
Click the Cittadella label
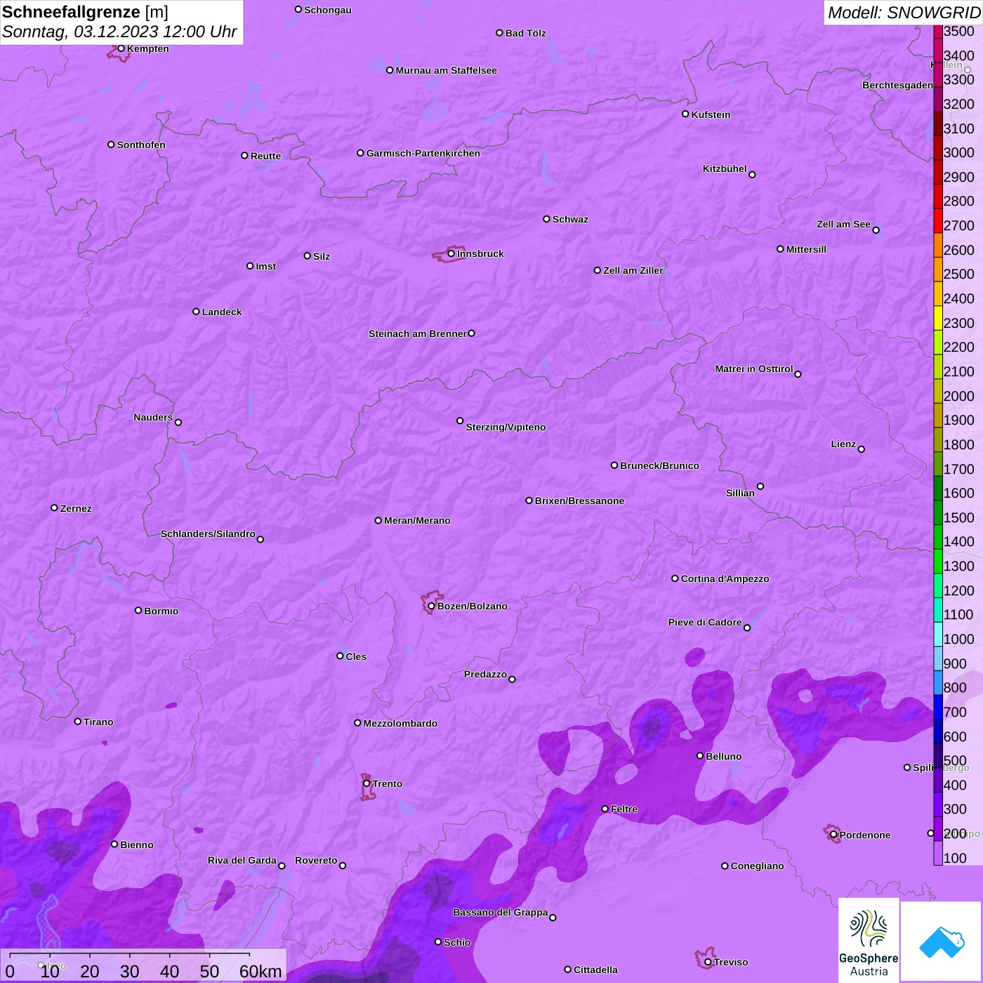pyautogui.click(x=595, y=970)
